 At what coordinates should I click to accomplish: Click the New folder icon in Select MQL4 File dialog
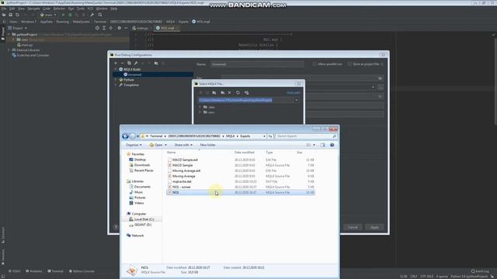pyautogui.click(x=223, y=93)
